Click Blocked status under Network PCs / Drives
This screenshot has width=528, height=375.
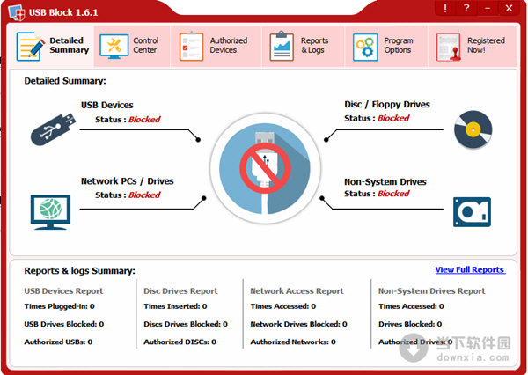coord(144,195)
